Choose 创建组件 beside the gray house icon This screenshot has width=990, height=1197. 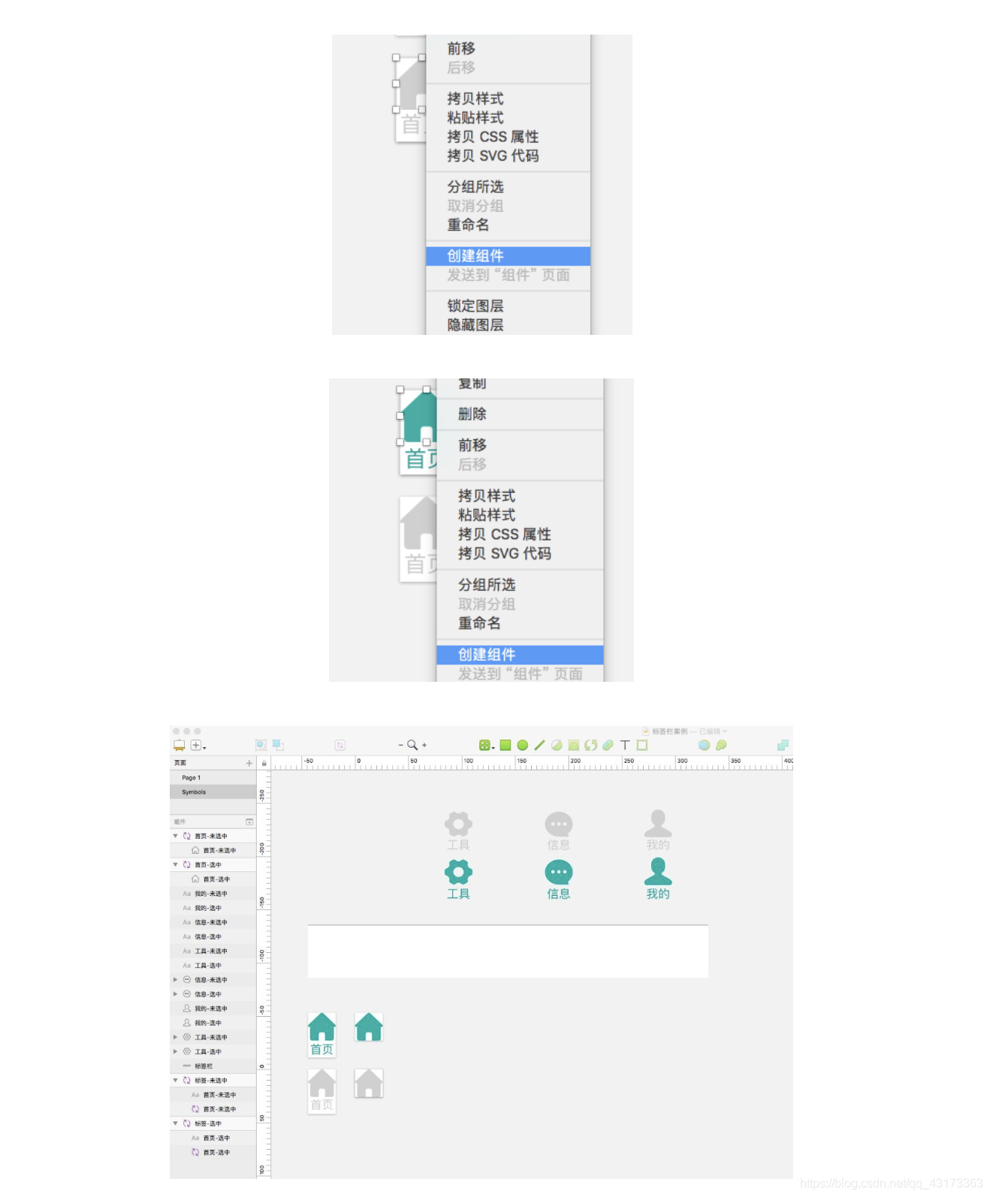(508, 256)
